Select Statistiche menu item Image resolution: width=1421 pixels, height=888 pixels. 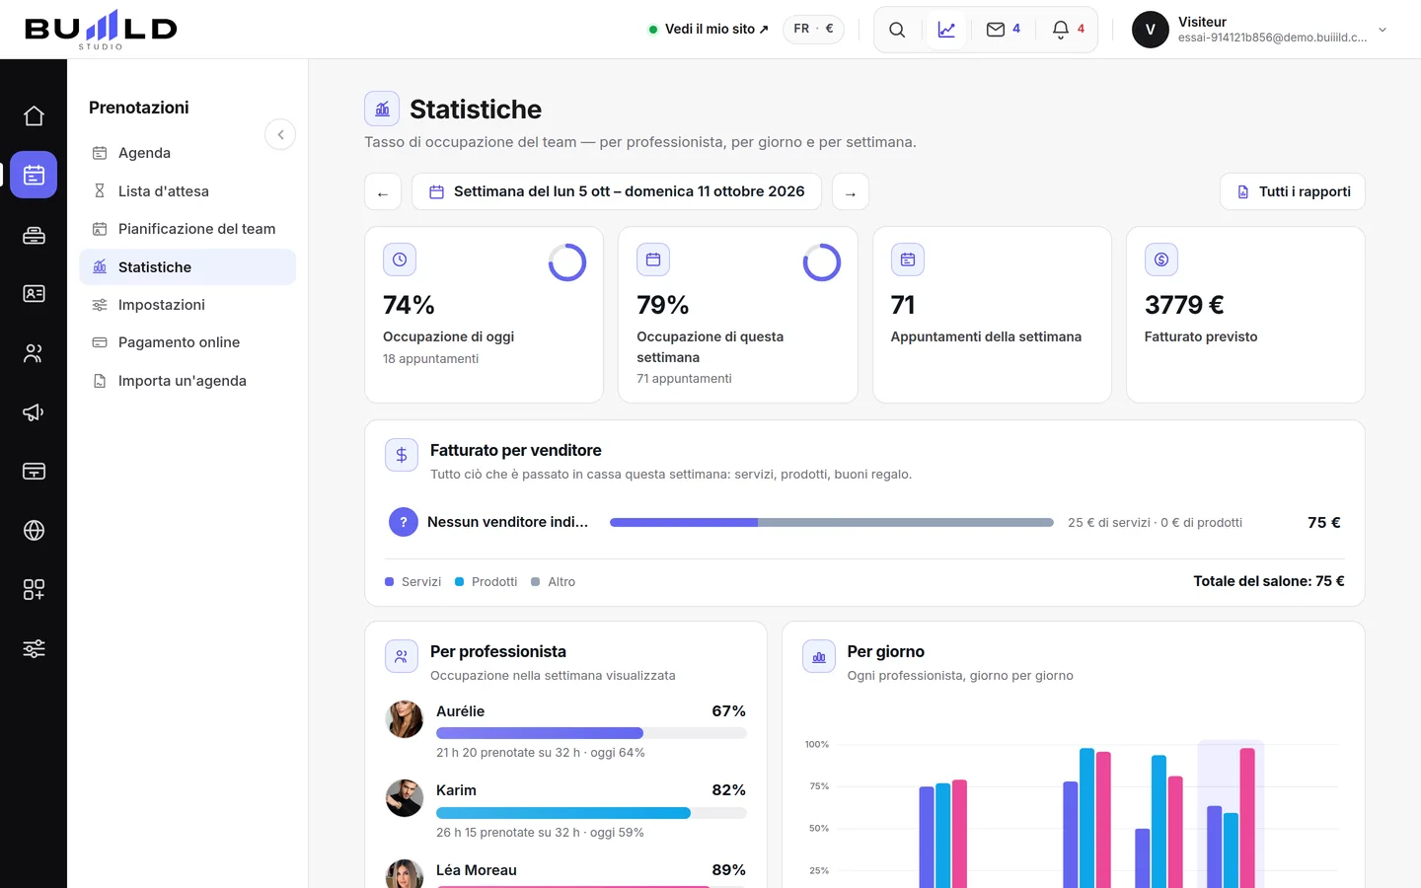187,267
